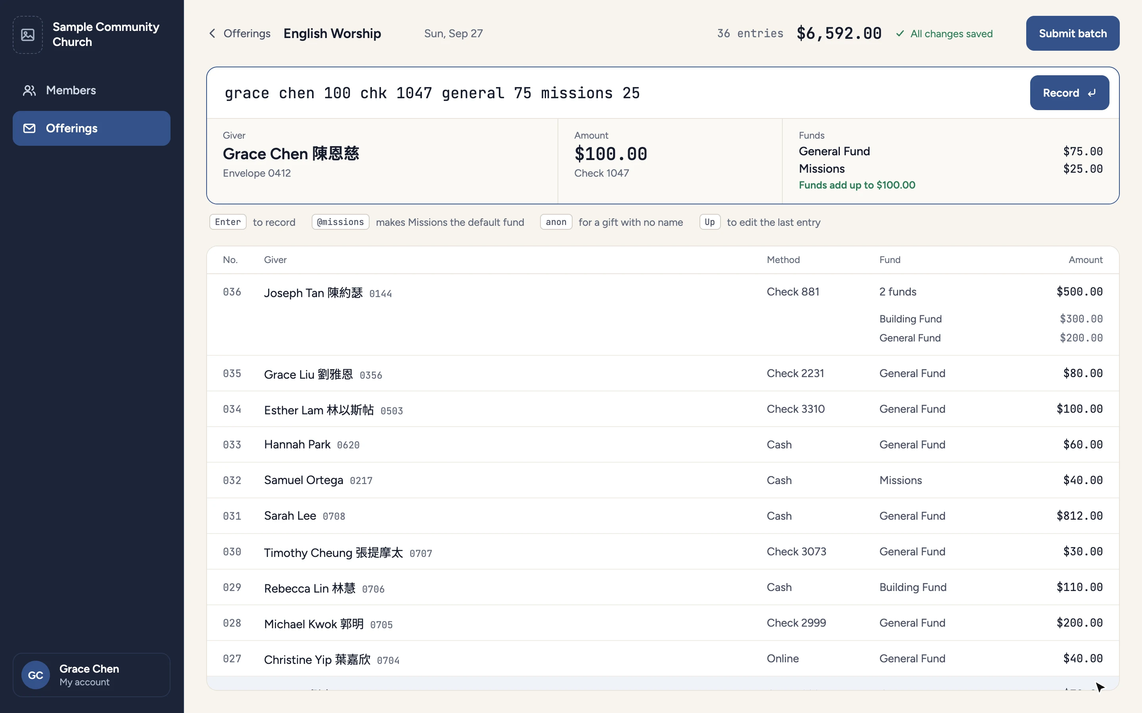Click the Envelope 0412 text in preview
1142x713 pixels.
(257, 173)
